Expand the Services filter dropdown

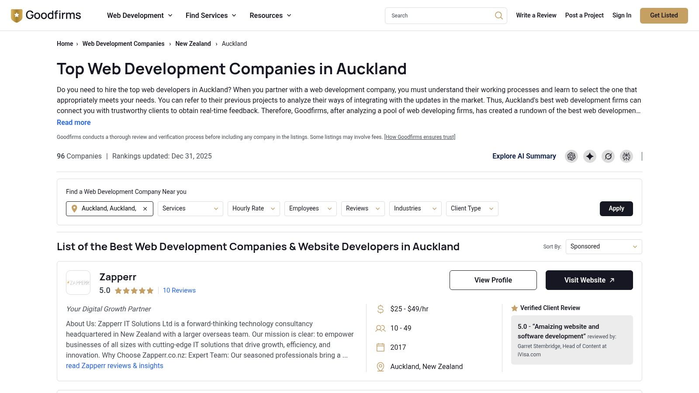tap(190, 209)
